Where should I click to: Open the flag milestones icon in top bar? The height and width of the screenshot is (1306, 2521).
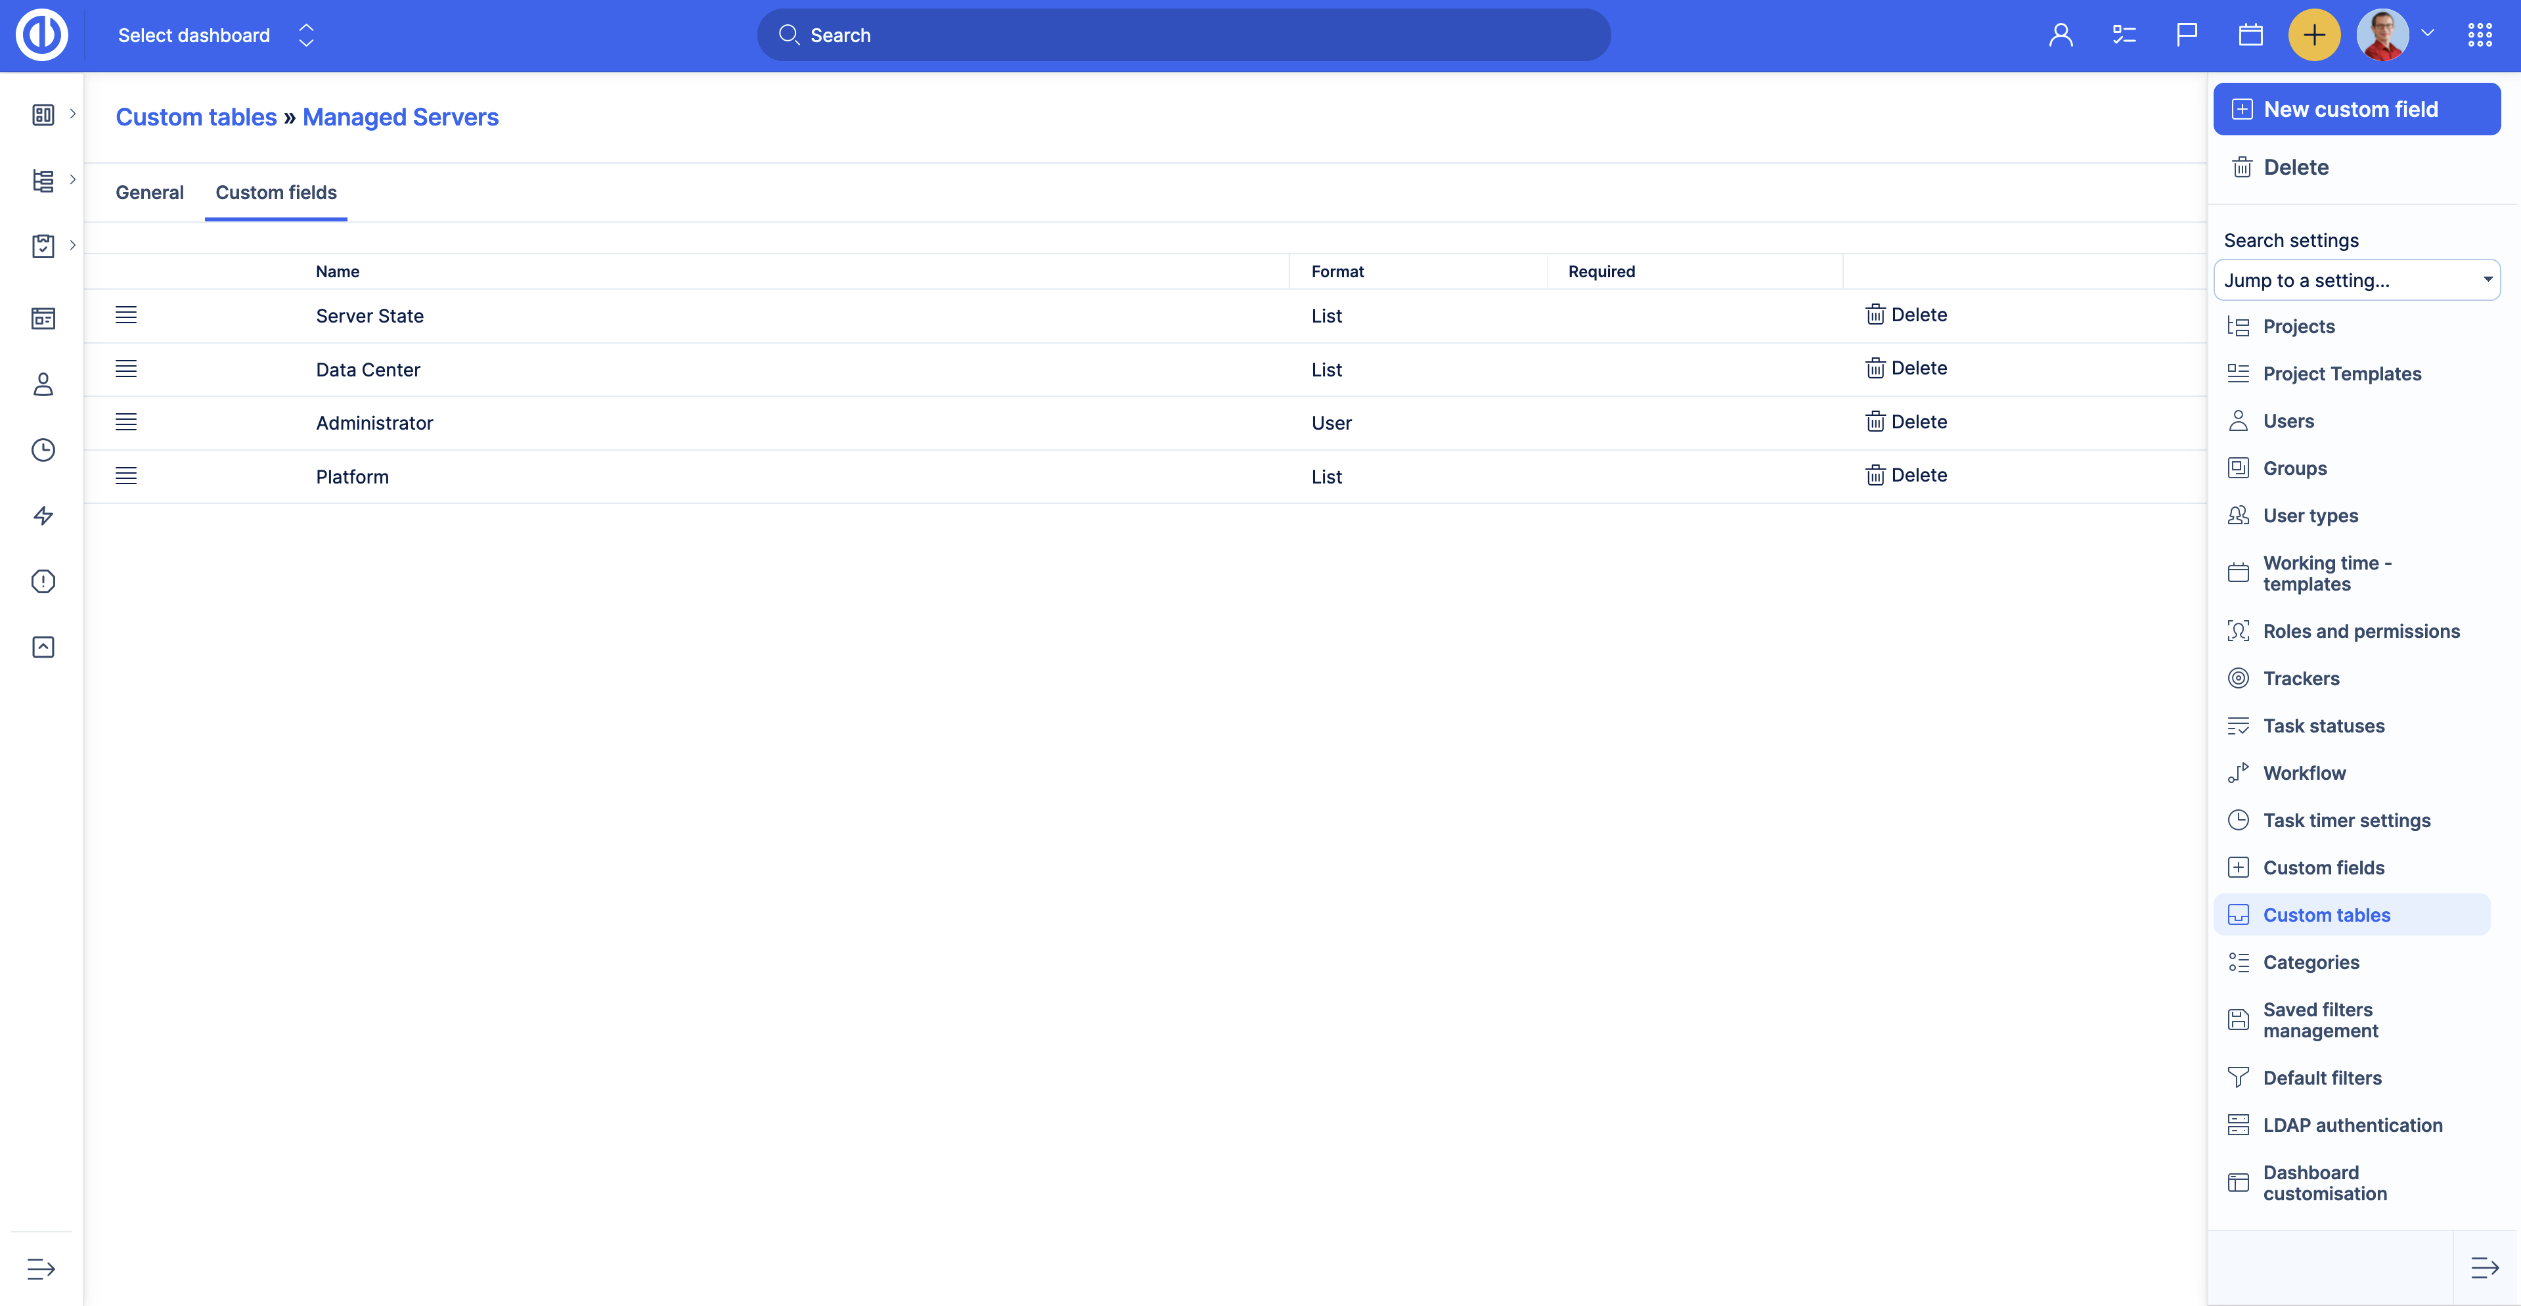(2186, 35)
